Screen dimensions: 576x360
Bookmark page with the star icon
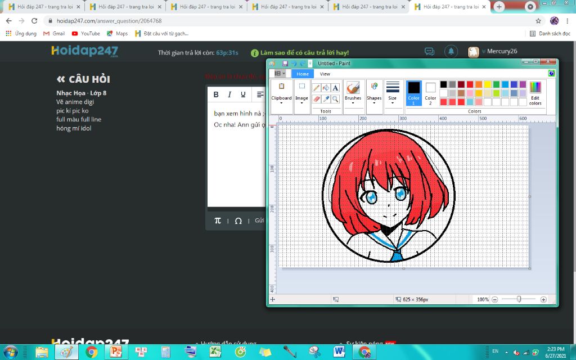(538, 21)
